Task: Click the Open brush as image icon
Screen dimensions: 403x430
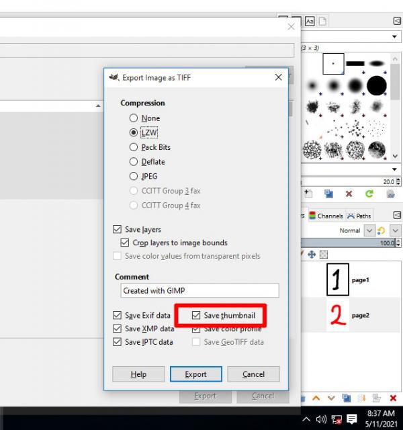Action: point(390,194)
